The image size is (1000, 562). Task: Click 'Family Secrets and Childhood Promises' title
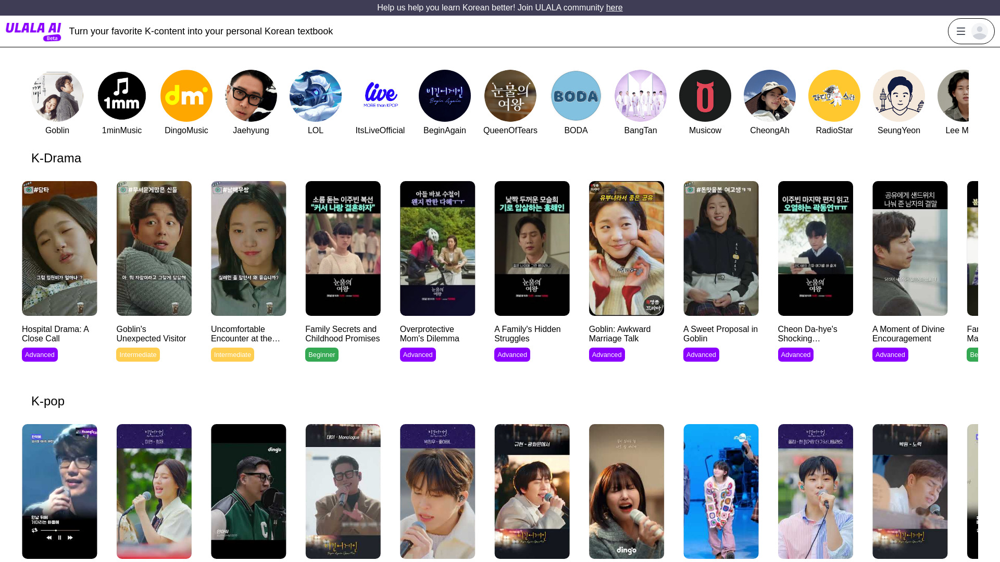342,334
